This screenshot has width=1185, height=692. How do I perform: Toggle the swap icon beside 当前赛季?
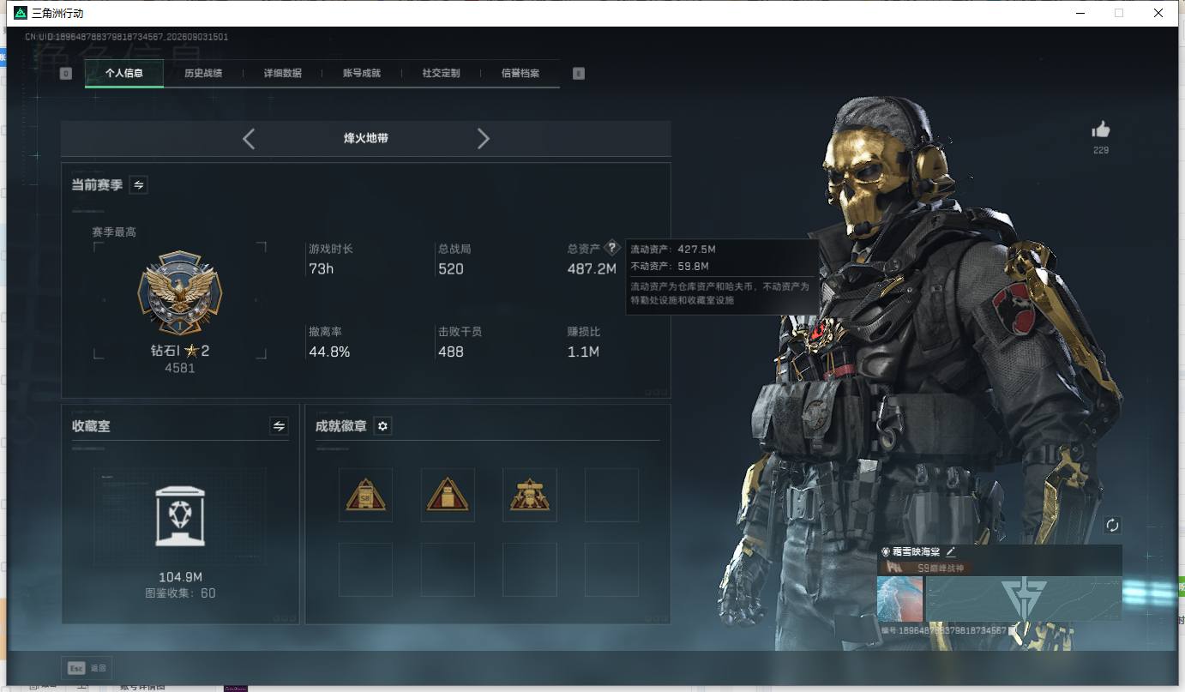(138, 184)
